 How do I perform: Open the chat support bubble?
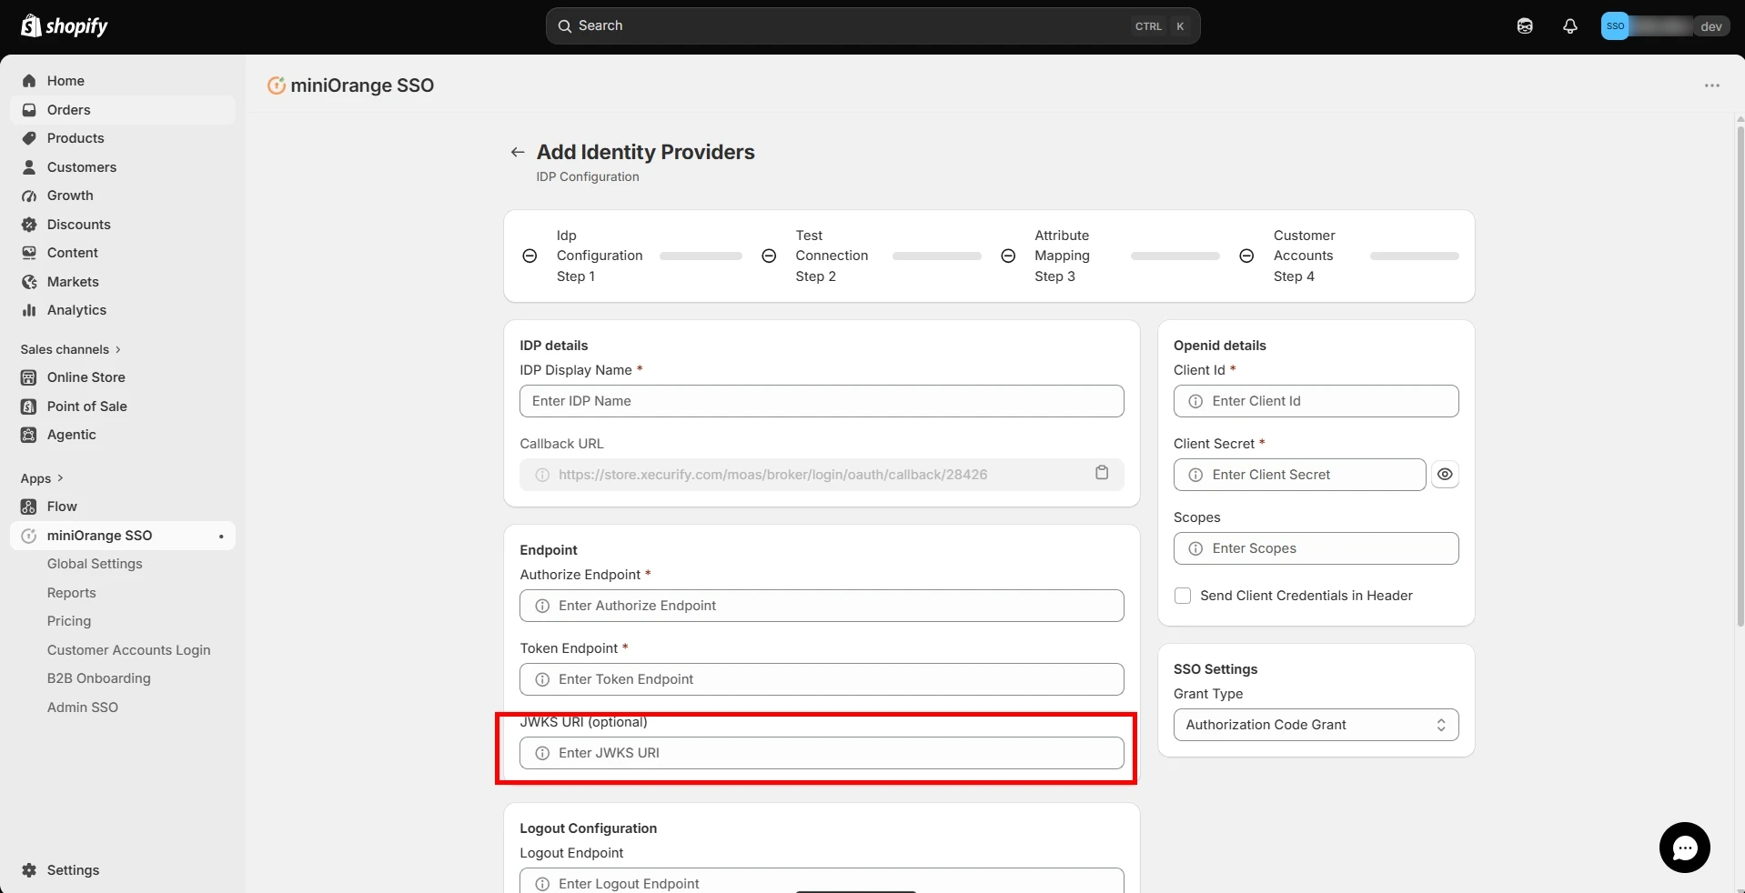click(1685, 848)
